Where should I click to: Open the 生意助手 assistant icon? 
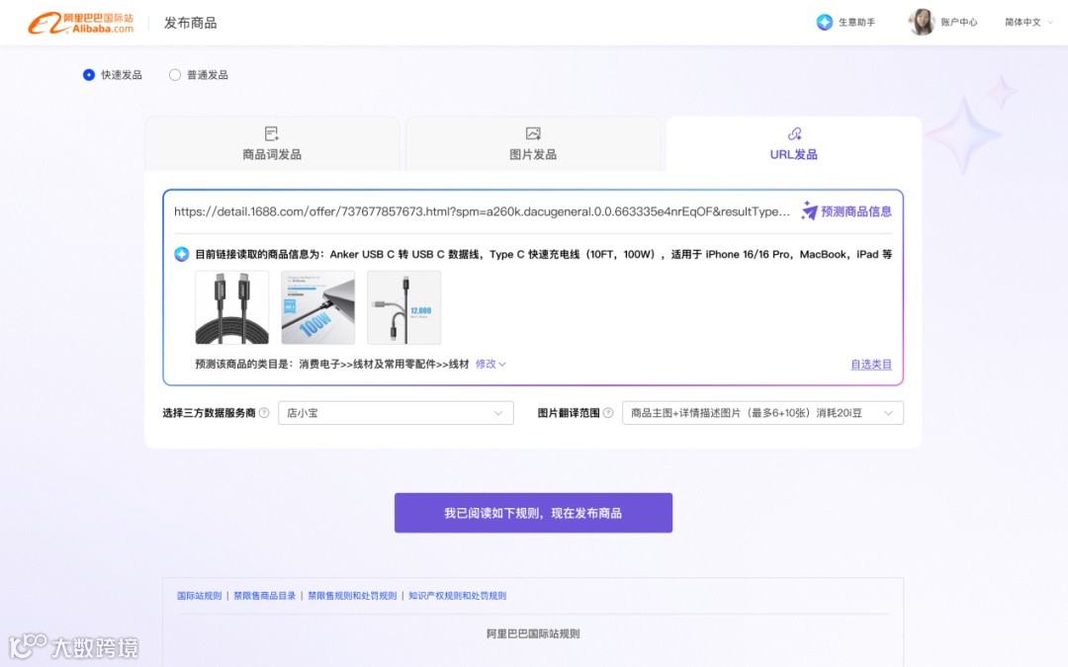[x=824, y=23]
